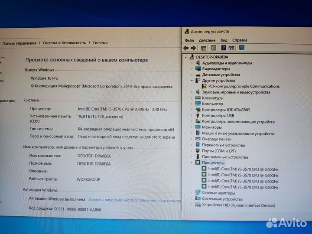Screen dimensions: 312x234
Task: Click the Windows 10 Pro edition text
Action: [44, 78]
